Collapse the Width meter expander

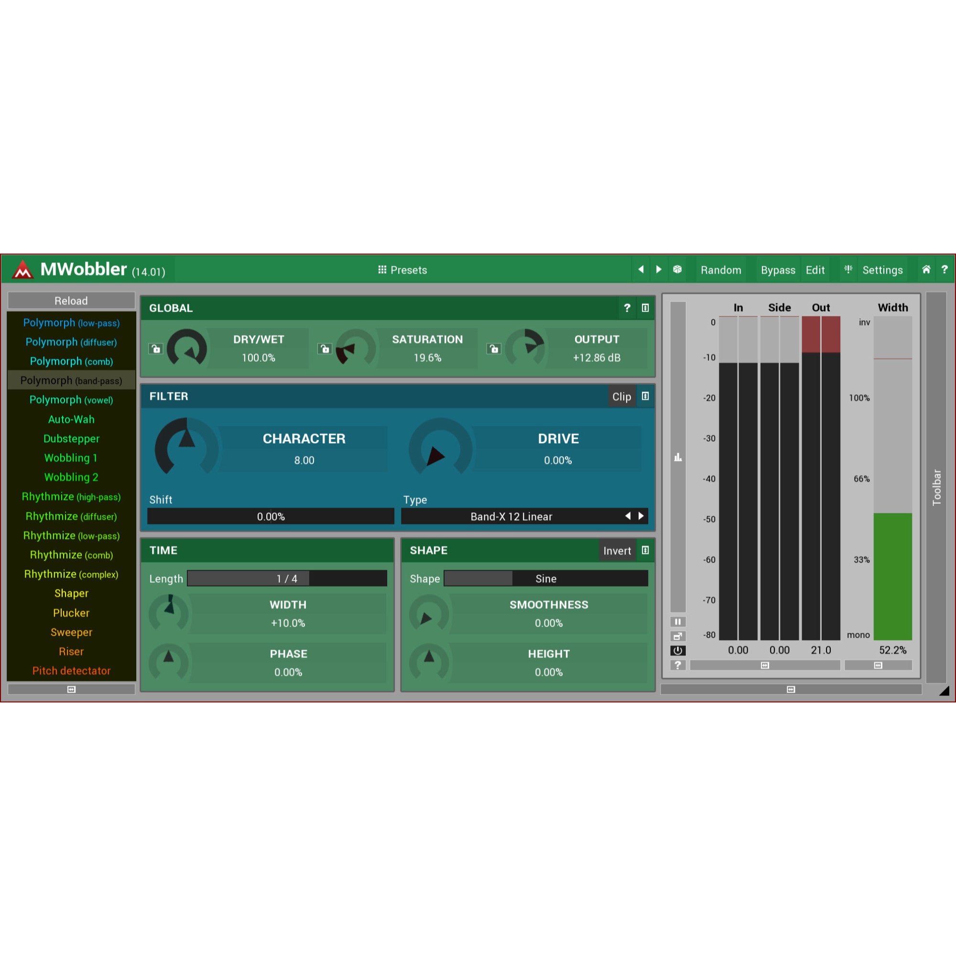878,665
